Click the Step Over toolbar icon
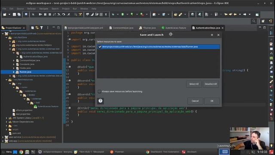 [64, 14]
